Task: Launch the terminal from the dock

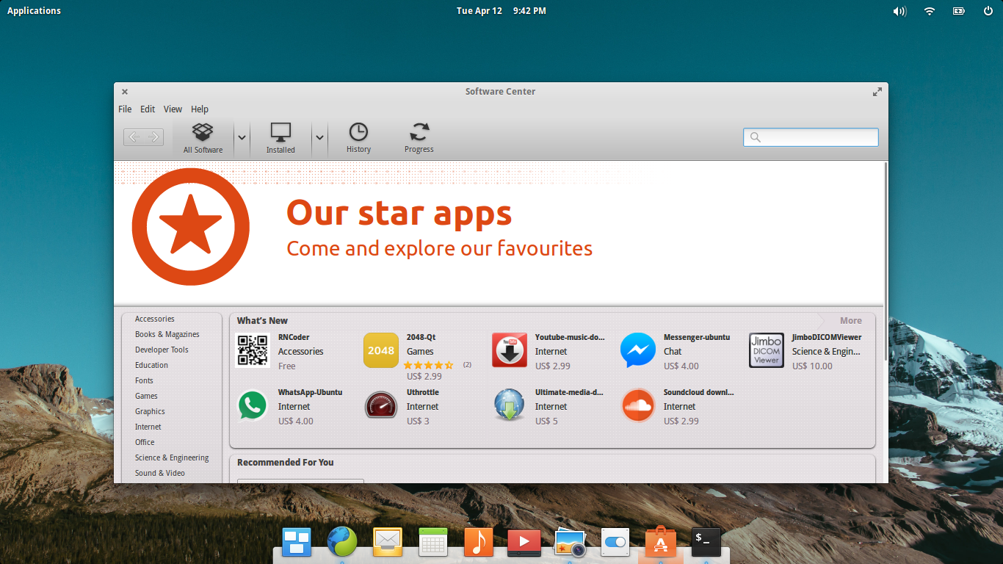Action: coord(706,542)
